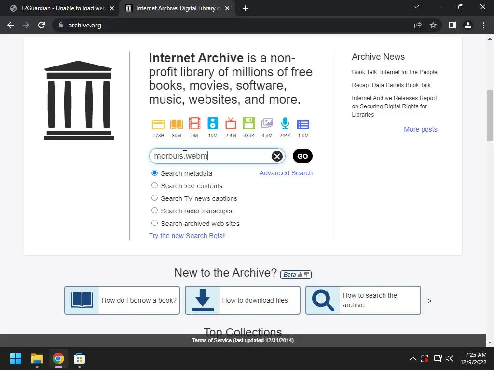Open How do I borrow a book card

click(x=122, y=300)
